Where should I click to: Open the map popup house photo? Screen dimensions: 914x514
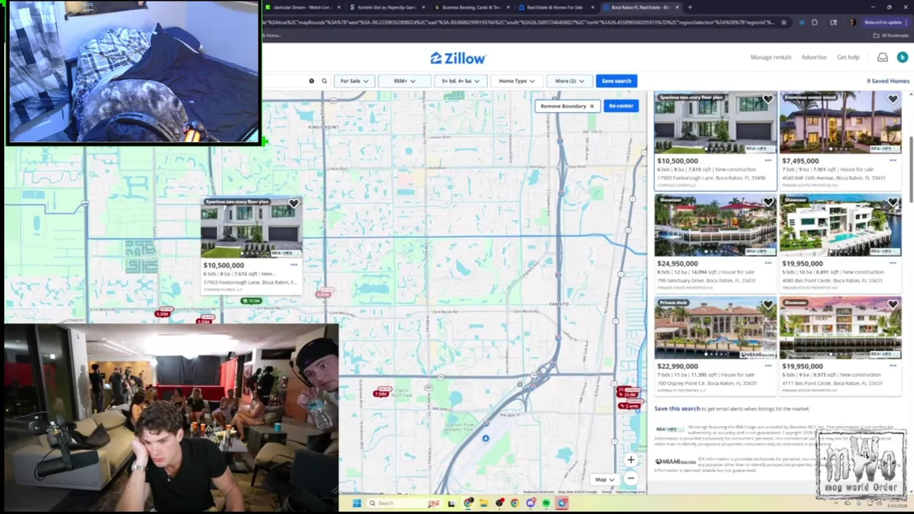[251, 228]
